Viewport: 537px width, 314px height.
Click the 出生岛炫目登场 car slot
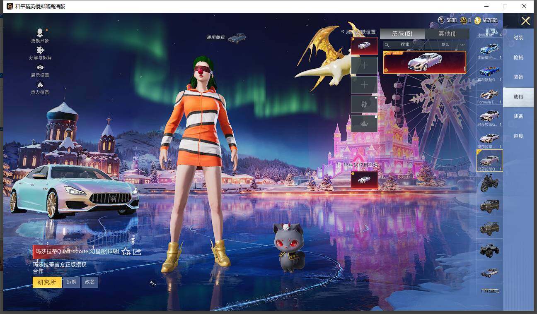pyautogui.click(x=364, y=180)
